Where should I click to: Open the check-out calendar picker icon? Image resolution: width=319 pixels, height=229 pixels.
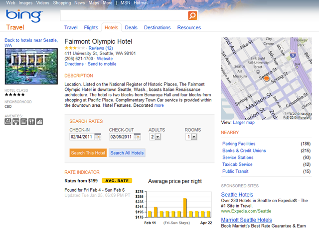138,137
